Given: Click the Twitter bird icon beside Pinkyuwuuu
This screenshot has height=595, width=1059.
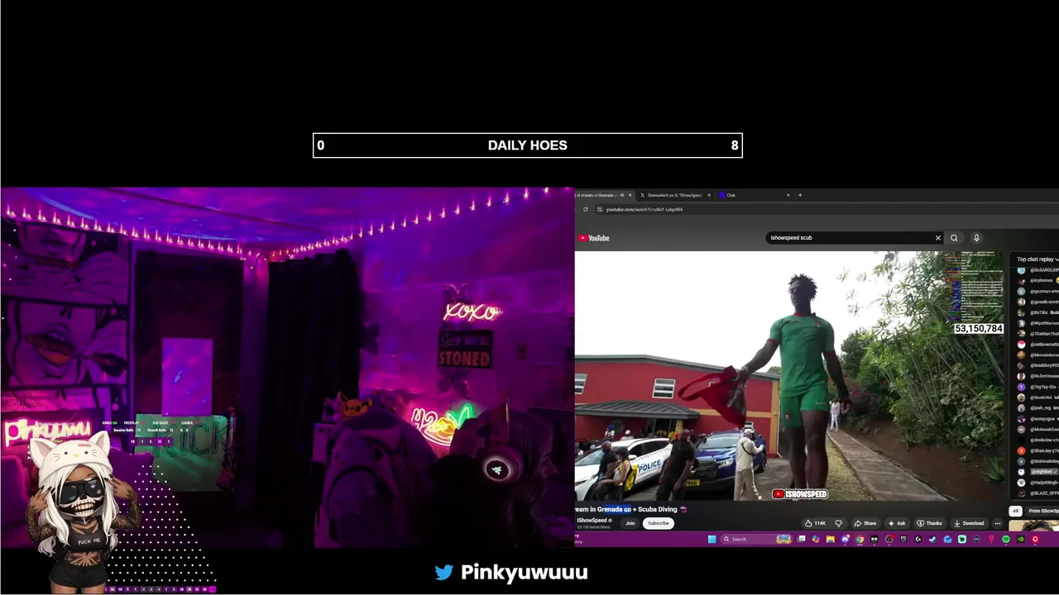Looking at the screenshot, I should [x=444, y=572].
